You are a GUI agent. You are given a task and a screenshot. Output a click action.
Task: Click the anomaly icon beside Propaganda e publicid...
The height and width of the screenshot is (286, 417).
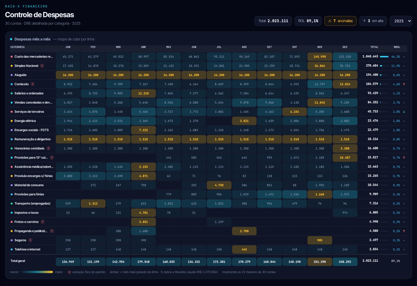click(x=52, y=231)
